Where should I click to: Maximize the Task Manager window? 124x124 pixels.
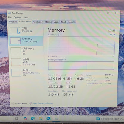108,13
